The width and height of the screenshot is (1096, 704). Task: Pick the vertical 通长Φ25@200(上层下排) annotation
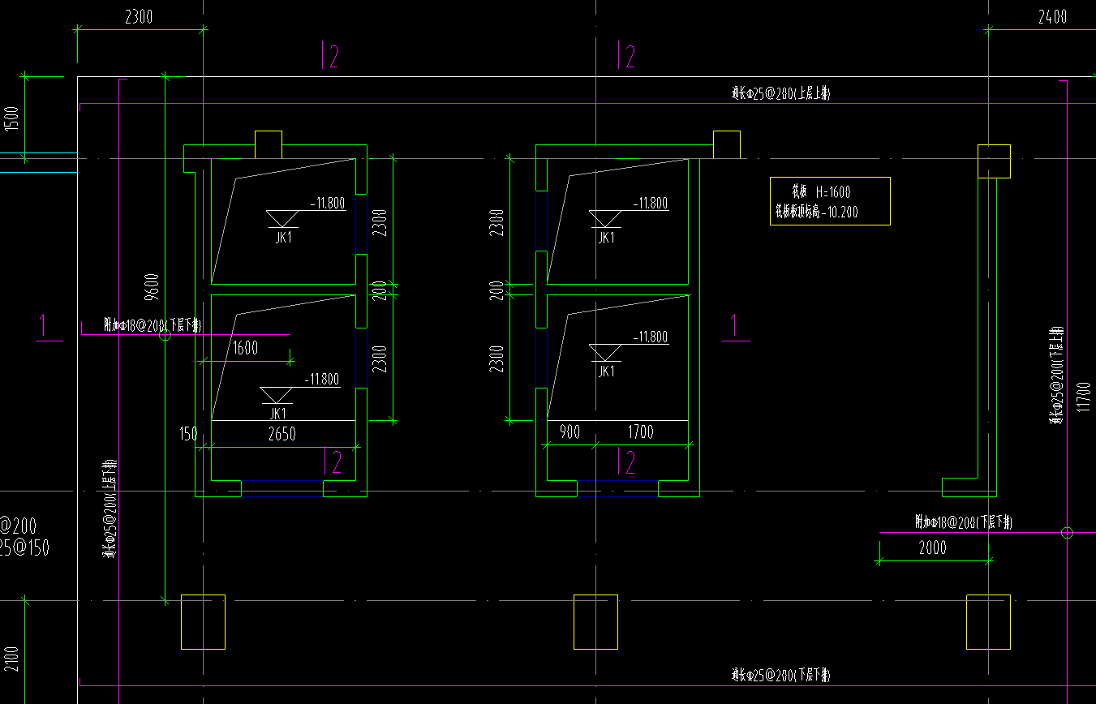tap(109, 509)
